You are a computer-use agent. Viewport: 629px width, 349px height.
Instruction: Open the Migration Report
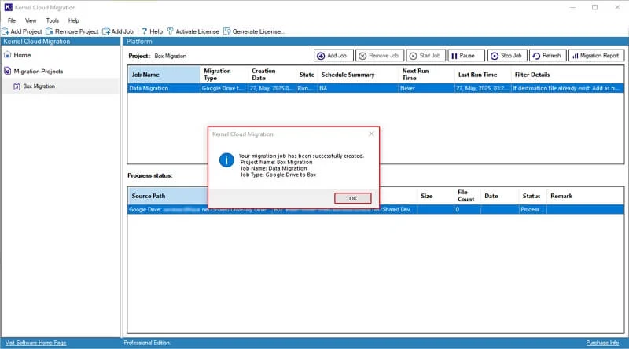[x=596, y=56]
